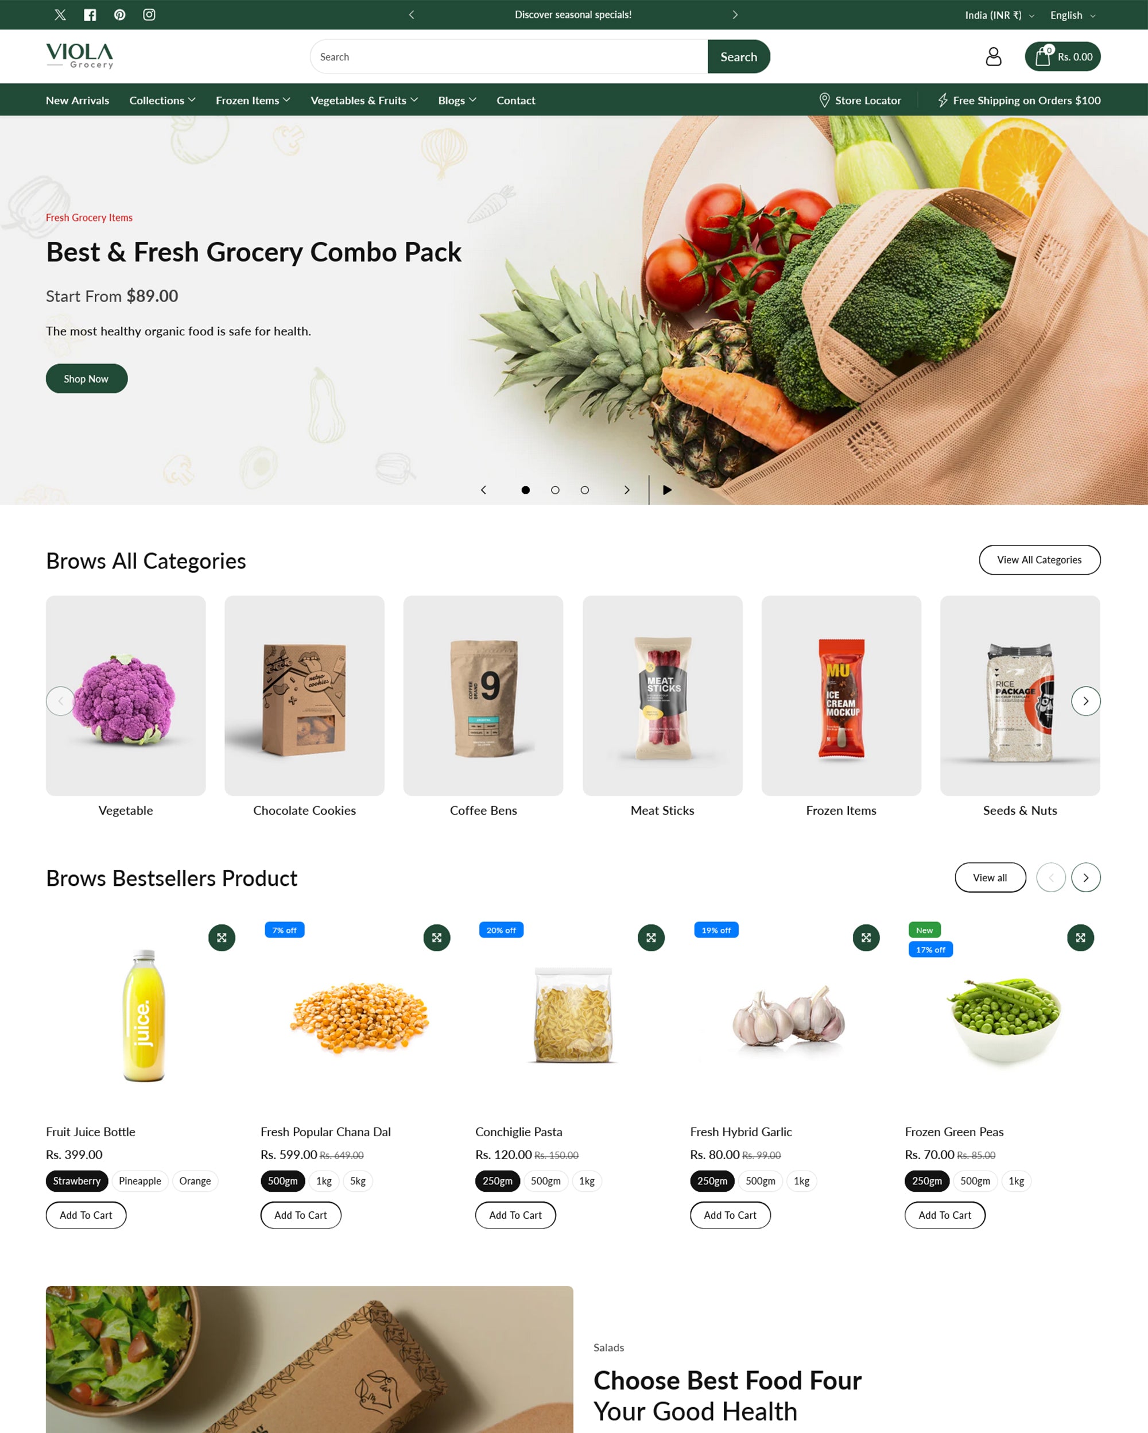
Task: Click the Shop Now button on hero banner
Action: pyautogui.click(x=87, y=377)
